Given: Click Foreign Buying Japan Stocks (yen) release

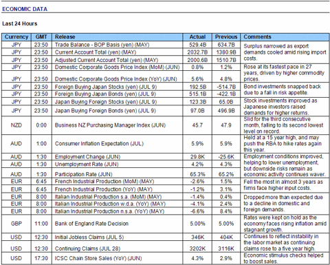Looking at the screenshot, I should pyautogui.click(x=105, y=87).
